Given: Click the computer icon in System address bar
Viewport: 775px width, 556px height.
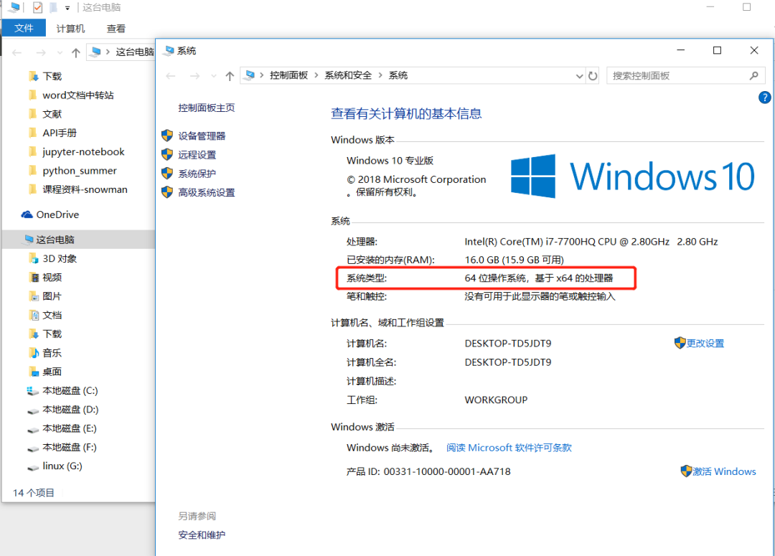Looking at the screenshot, I should (250, 75).
